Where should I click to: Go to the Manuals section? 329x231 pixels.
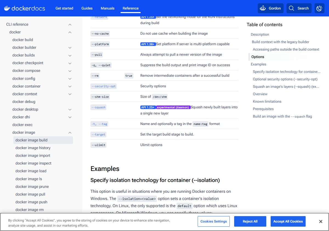click(107, 8)
